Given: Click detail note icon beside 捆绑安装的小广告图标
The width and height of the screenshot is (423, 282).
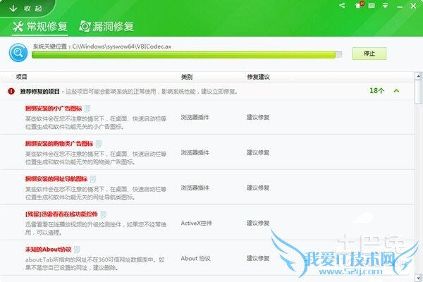Looking at the screenshot, I should point(87,109).
